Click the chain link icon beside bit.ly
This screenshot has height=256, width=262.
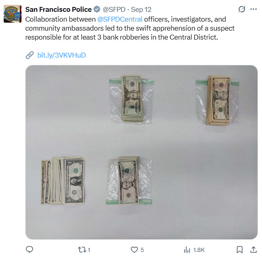(30, 55)
